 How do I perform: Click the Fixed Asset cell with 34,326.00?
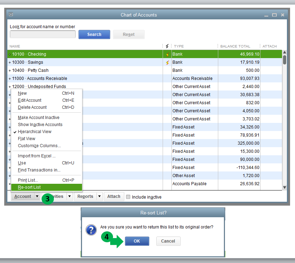click(195, 127)
